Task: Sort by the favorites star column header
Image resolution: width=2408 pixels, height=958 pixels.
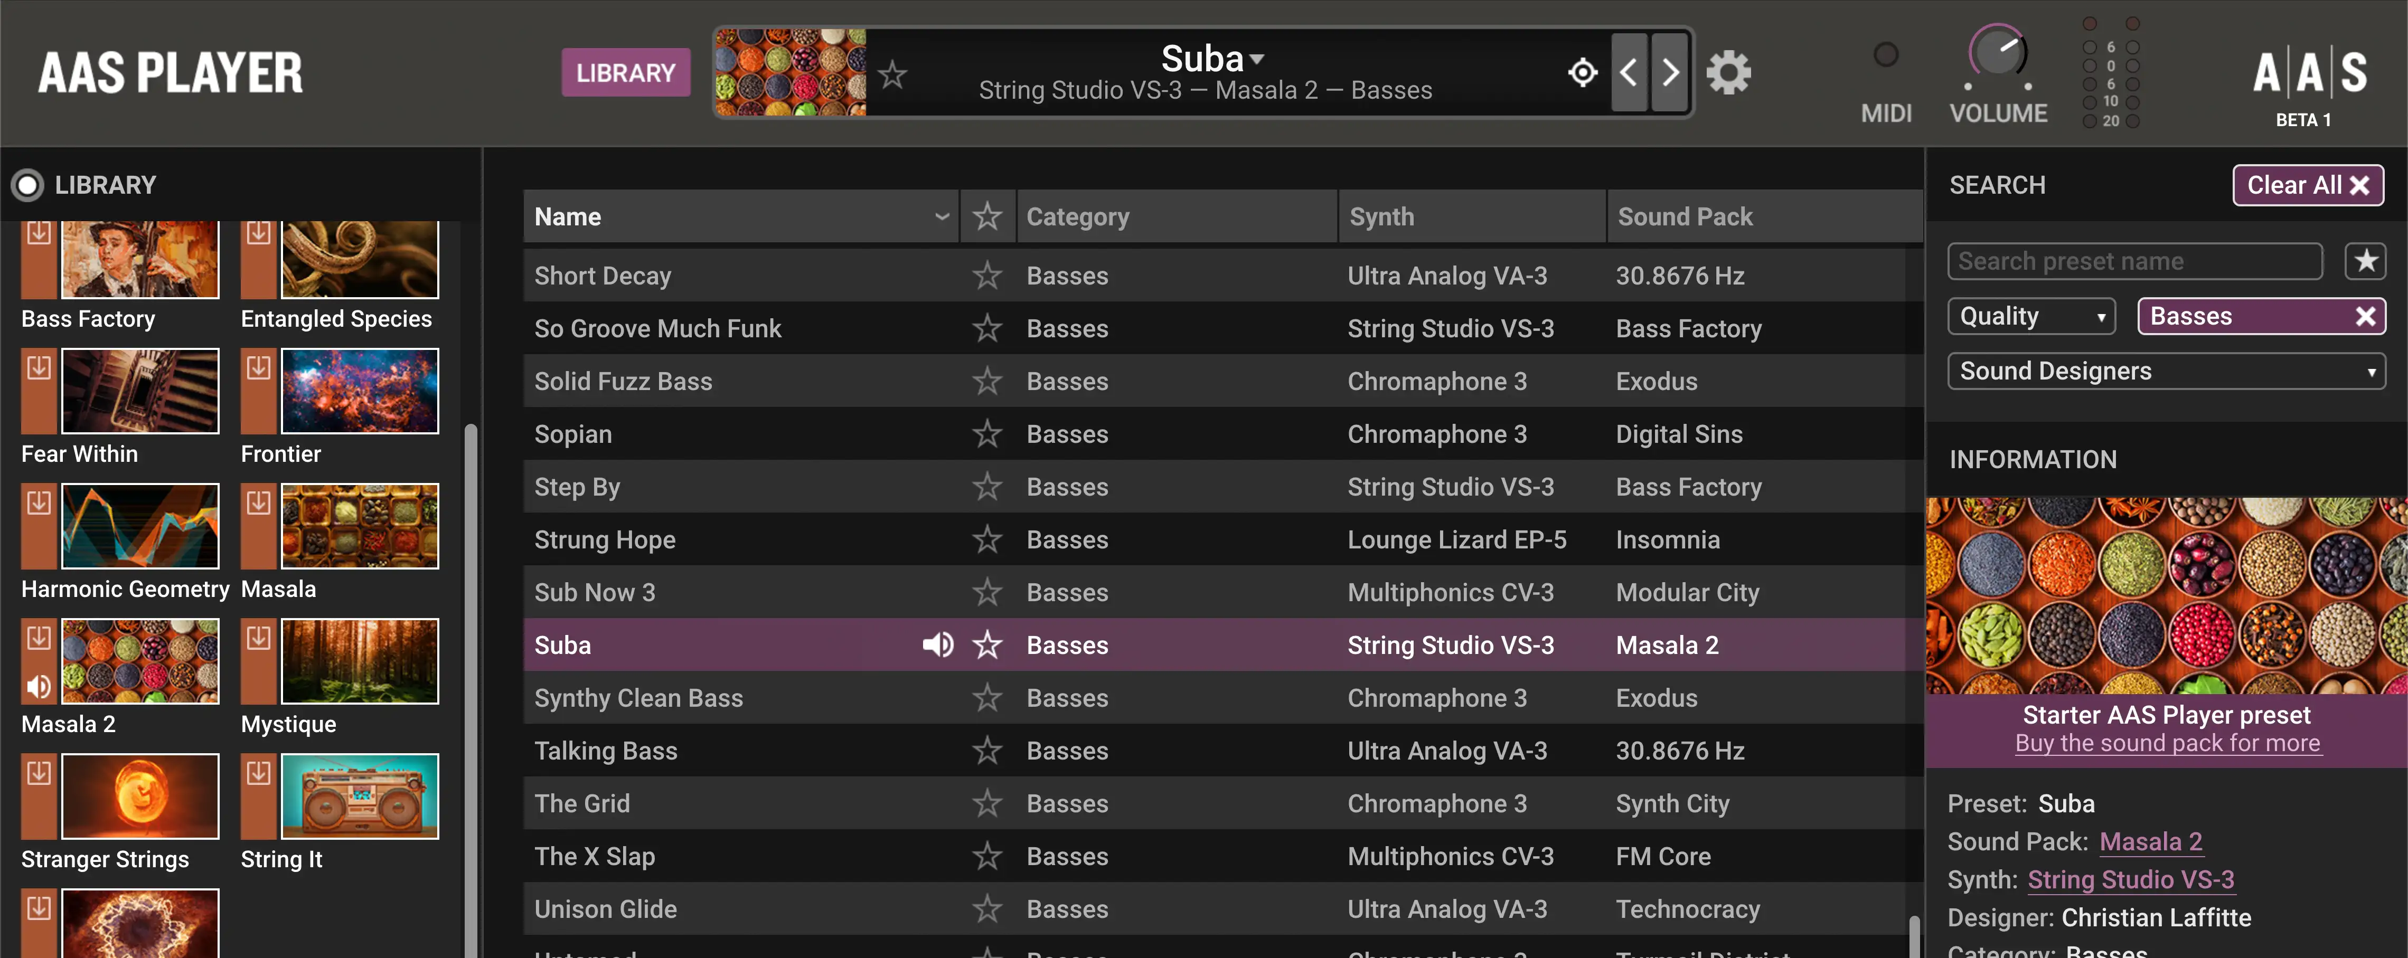Action: point(987,217)
